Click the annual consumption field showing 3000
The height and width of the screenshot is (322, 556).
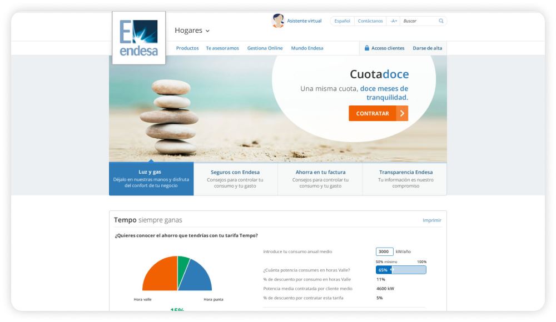click(x=384, y=251)
